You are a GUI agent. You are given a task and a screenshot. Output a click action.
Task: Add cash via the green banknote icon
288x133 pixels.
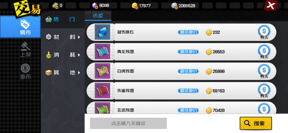(55, 5)
